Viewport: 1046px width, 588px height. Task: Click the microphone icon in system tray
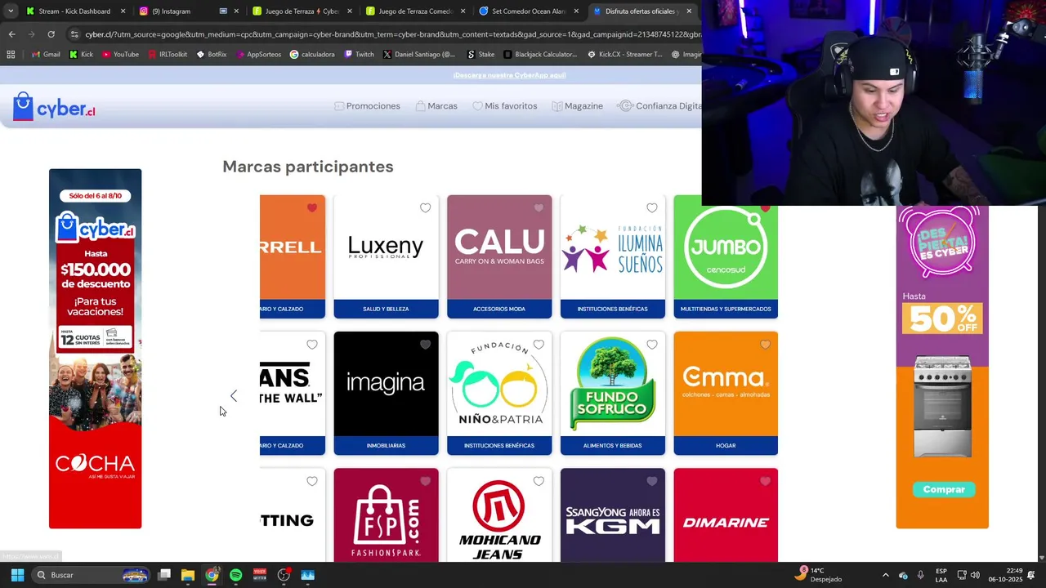click(x=921, y=575)
